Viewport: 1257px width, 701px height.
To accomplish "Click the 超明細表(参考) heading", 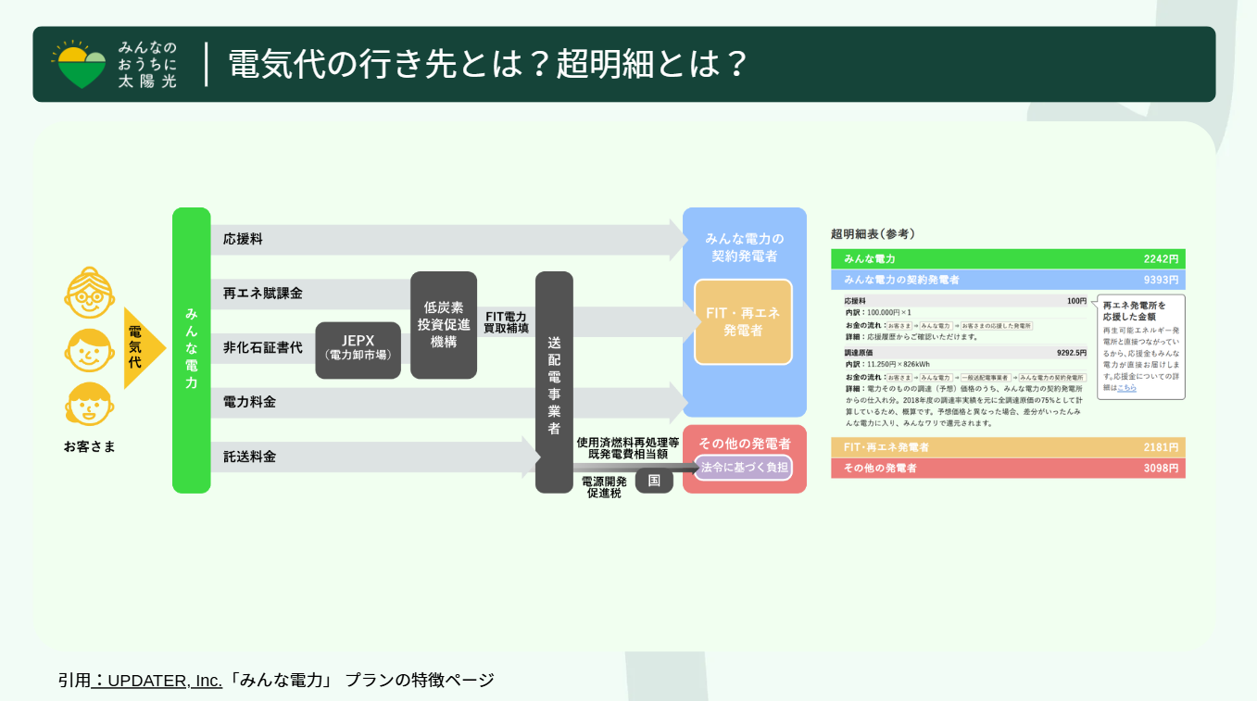I will (873, 234).
